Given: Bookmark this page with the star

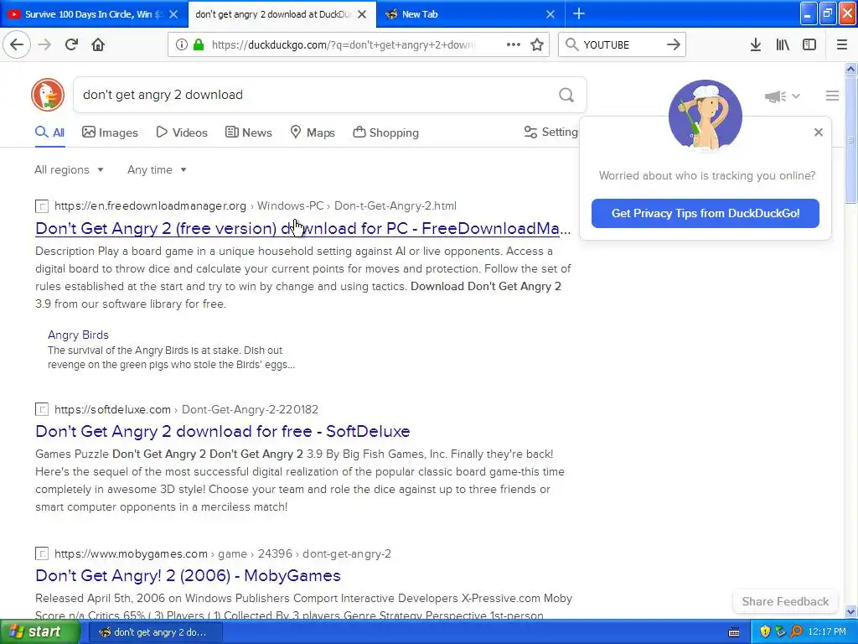Looking at the screenshot, I should (x=537, y=44).
